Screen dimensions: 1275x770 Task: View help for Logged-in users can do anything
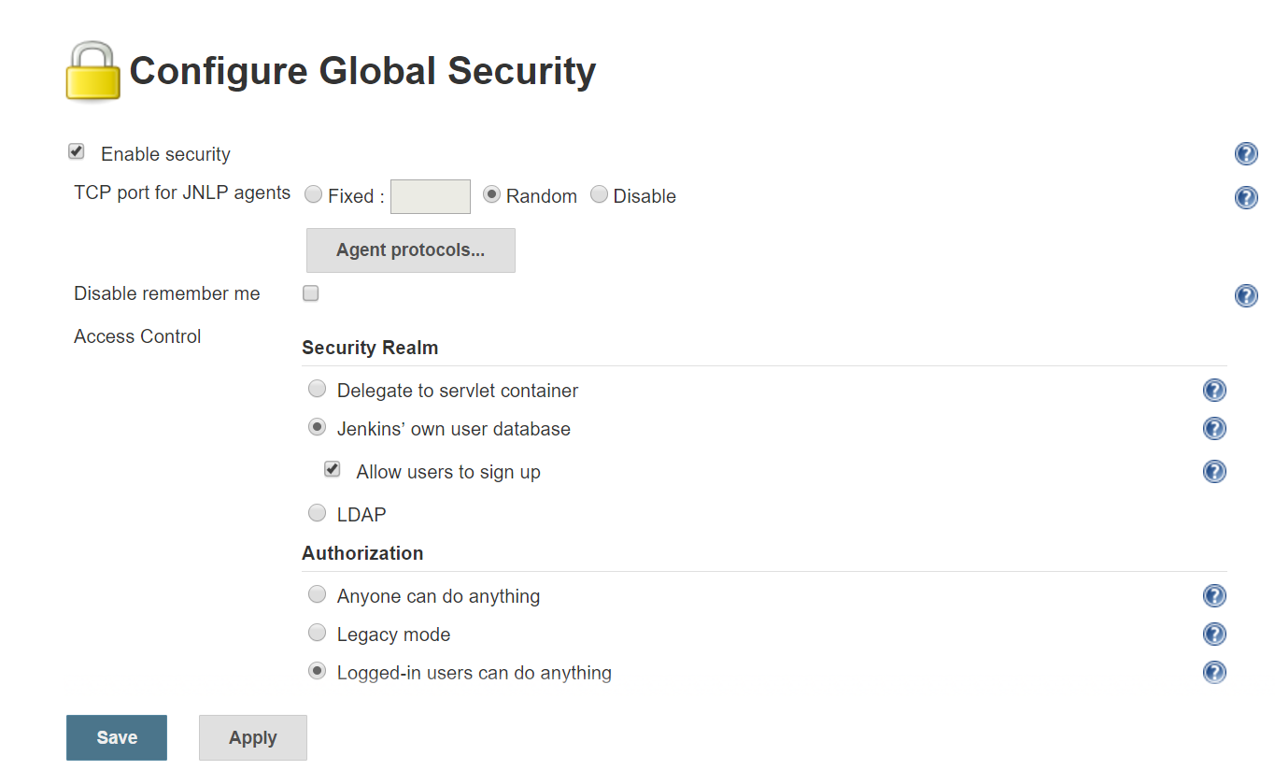point(1214,673)
